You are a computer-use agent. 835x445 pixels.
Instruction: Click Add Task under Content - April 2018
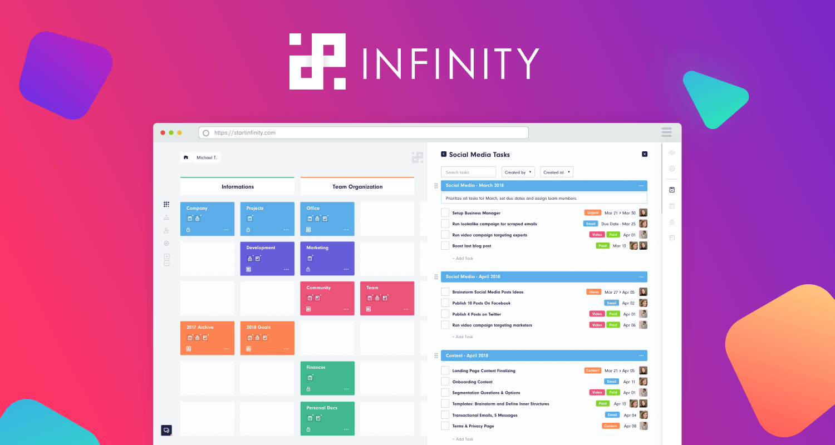(x=463, y=439)
